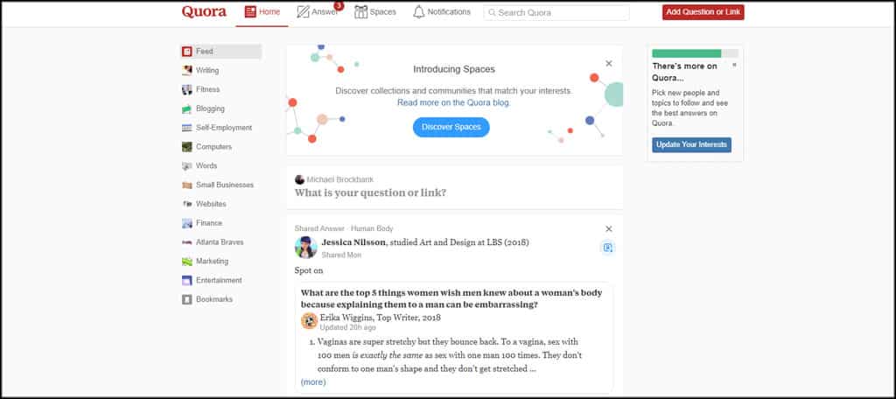The image size is (896, 399).
Task: Open the Atlanta Braves topic
Action: 220,242
